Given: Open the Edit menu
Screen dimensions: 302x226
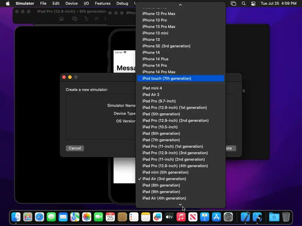Looking at the screenshot, I should click(56, 4).
